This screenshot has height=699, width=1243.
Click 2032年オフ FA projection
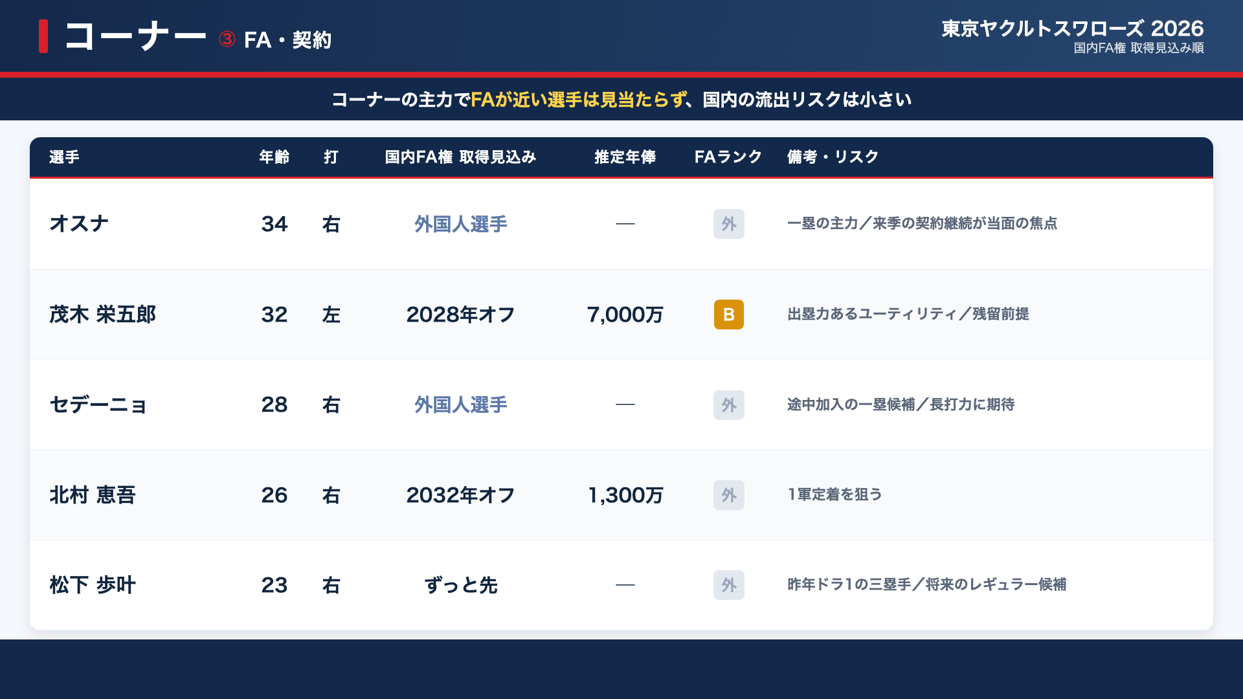coord(460,495)
